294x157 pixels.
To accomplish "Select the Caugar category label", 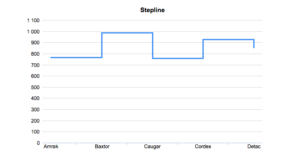I will tap(152, 147).
